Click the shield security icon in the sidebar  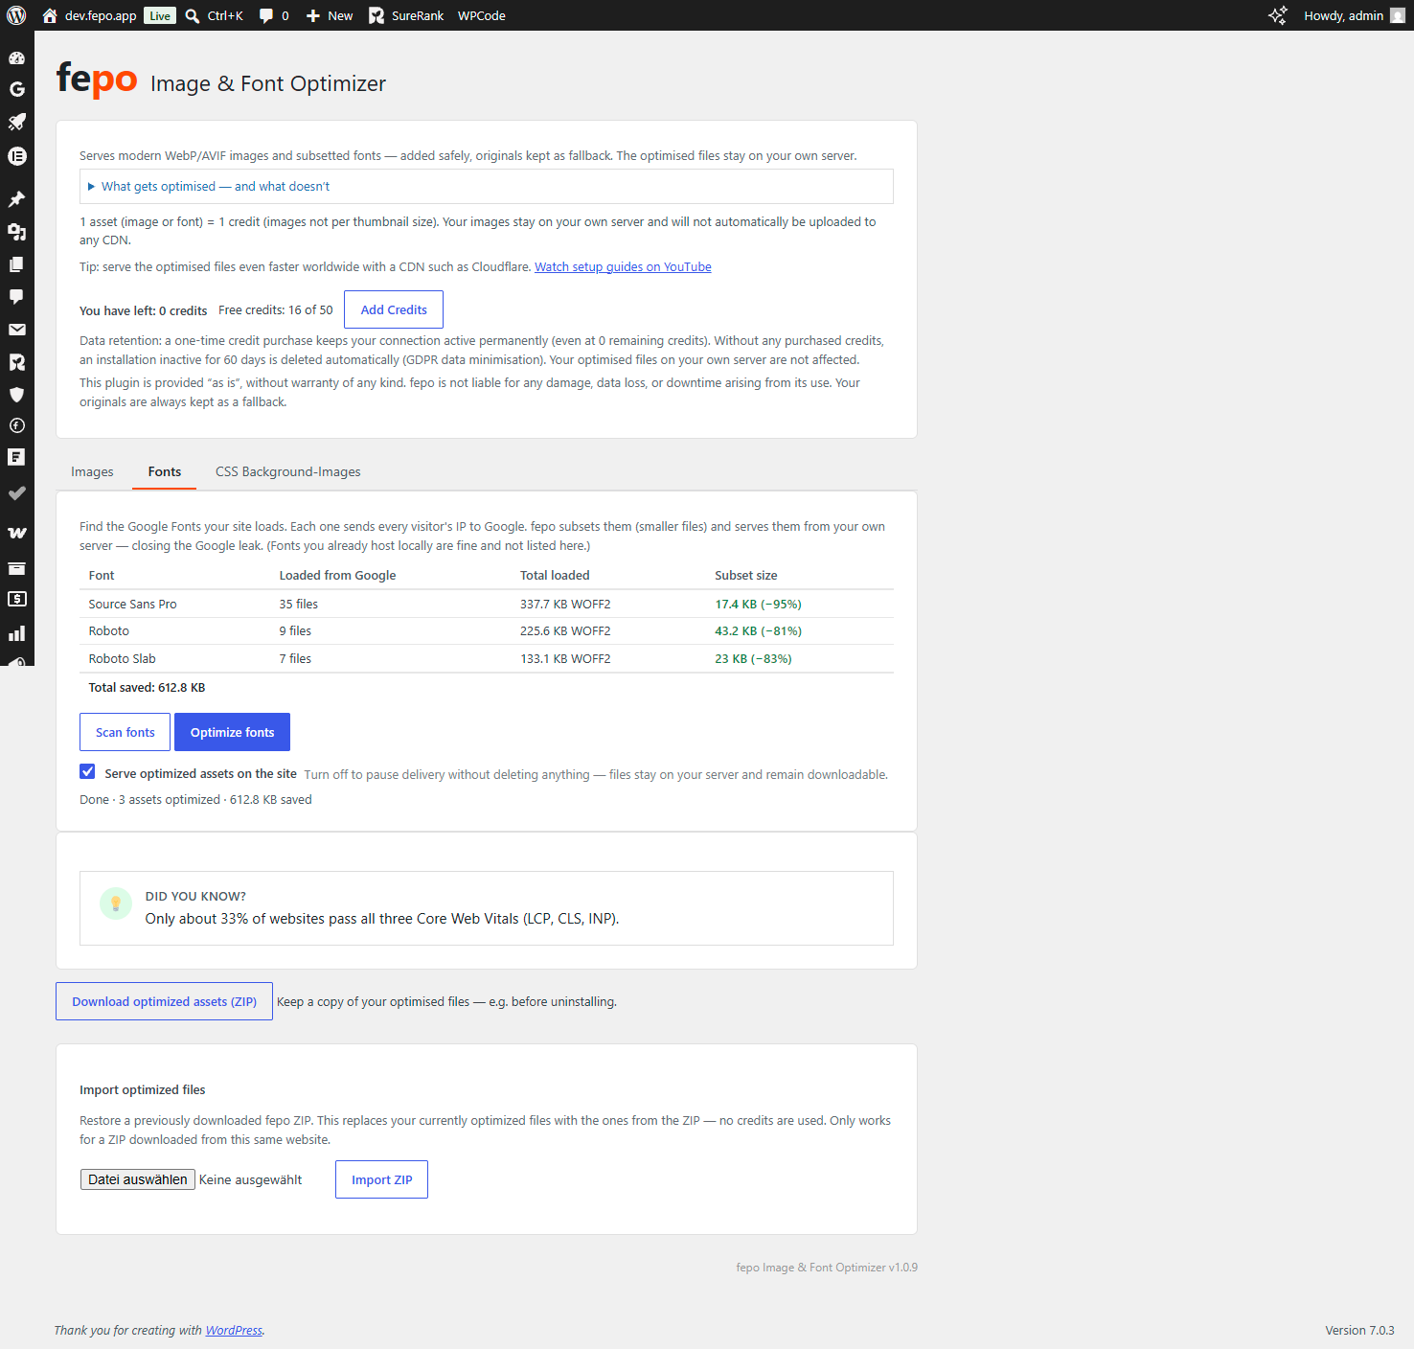(16, 395)
